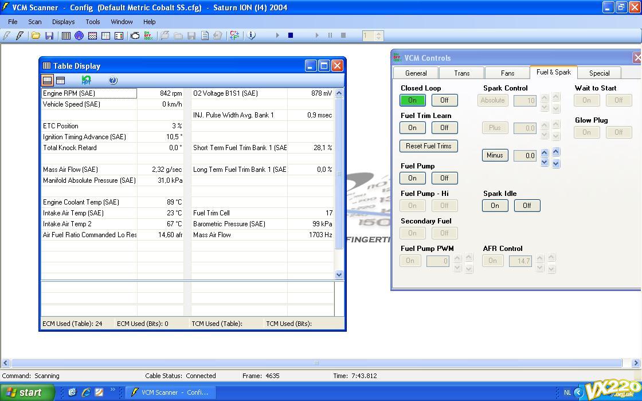642x401 pixels.
Task: Switch to Special tab in VCM Controls
Action: pos(600,73)
